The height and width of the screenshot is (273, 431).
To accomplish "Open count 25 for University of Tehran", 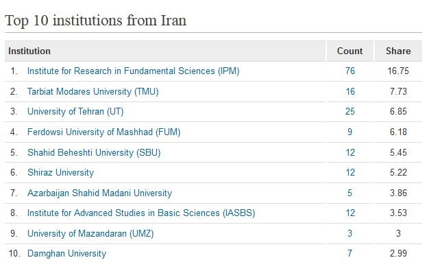I will [x=350, y=111].
